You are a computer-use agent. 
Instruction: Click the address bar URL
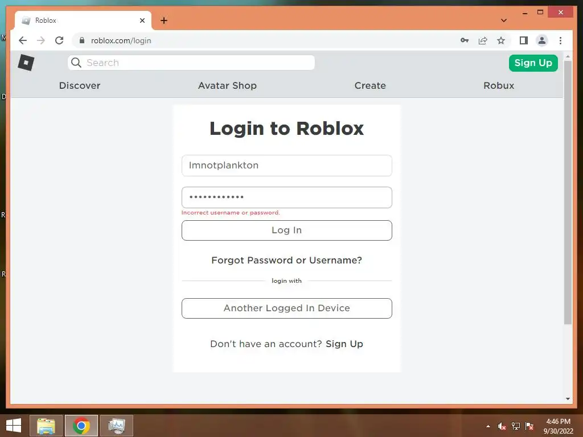coord(121,40)
